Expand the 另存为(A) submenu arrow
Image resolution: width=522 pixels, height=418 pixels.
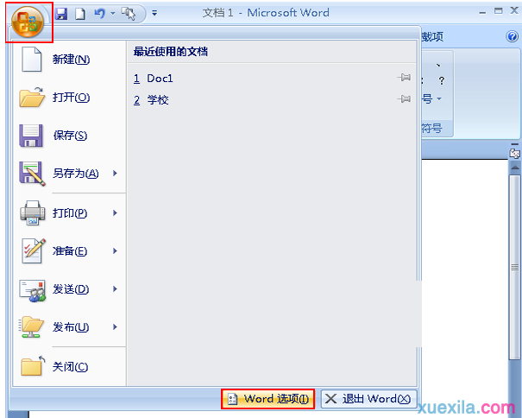tap(115, 174)
